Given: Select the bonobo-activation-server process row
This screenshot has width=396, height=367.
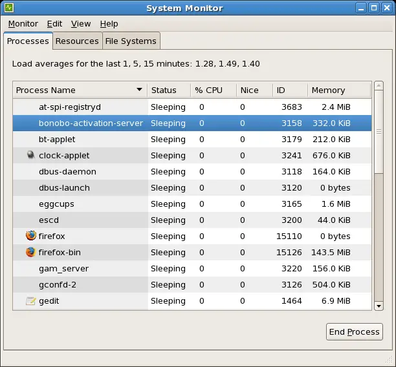Looking at the screenshot, I should [91, 123].
